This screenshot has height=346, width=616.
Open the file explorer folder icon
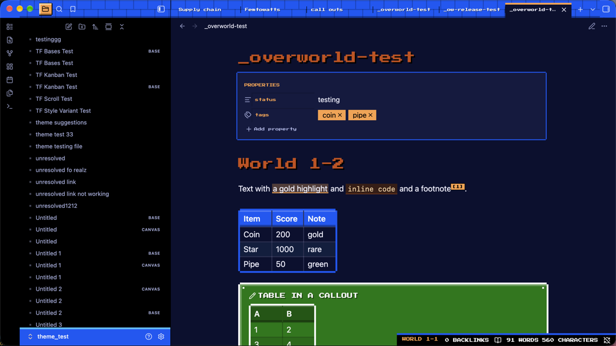45,8
